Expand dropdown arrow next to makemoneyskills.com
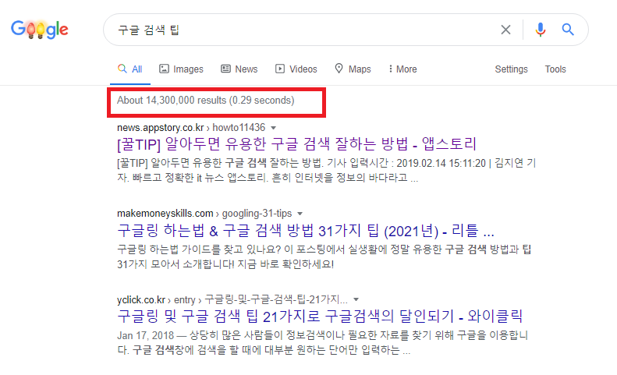The height and width of the screenshot is (375, 617). point(300,214)
